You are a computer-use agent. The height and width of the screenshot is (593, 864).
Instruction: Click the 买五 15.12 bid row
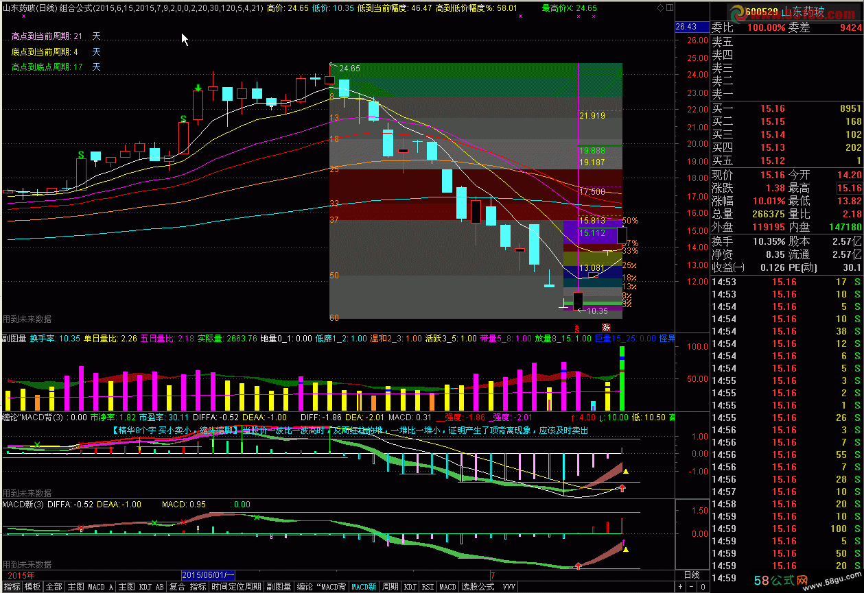click(786, 160)
